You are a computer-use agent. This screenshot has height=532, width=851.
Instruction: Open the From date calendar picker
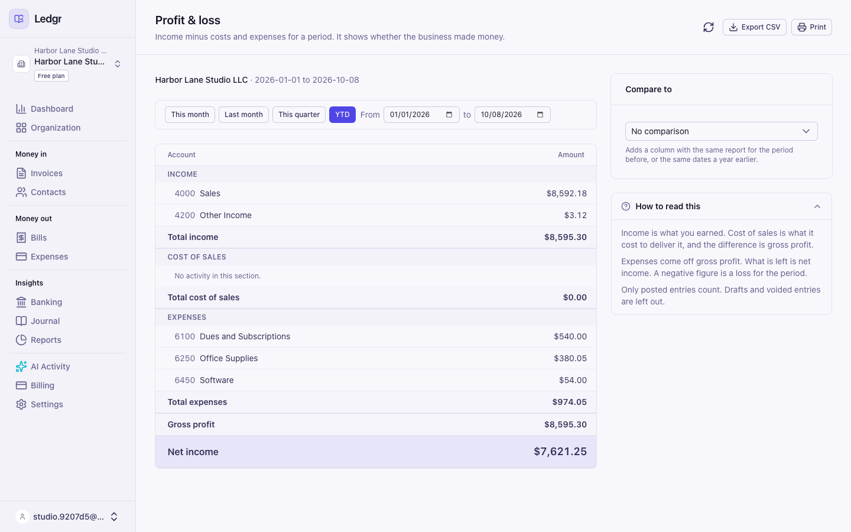point(449,115)
